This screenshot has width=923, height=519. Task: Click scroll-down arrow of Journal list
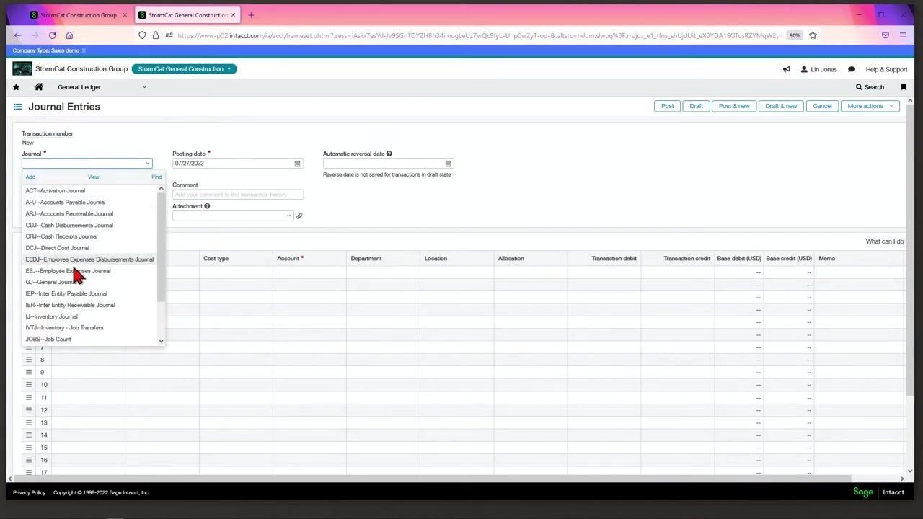click(161, 341)
